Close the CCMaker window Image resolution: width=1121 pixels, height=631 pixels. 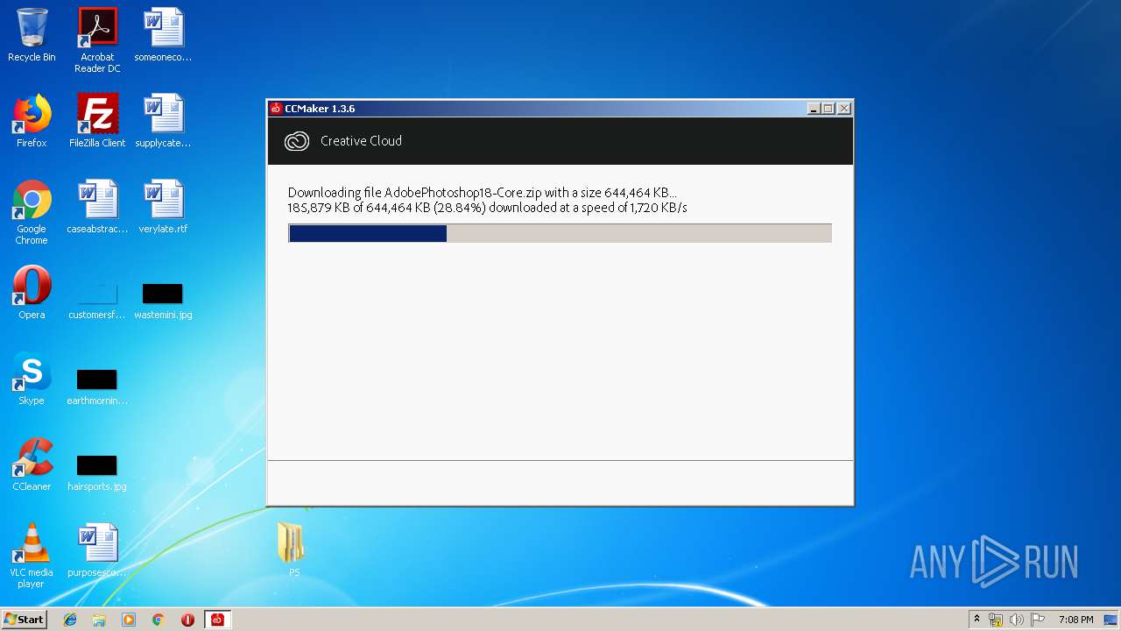(843, 109)
